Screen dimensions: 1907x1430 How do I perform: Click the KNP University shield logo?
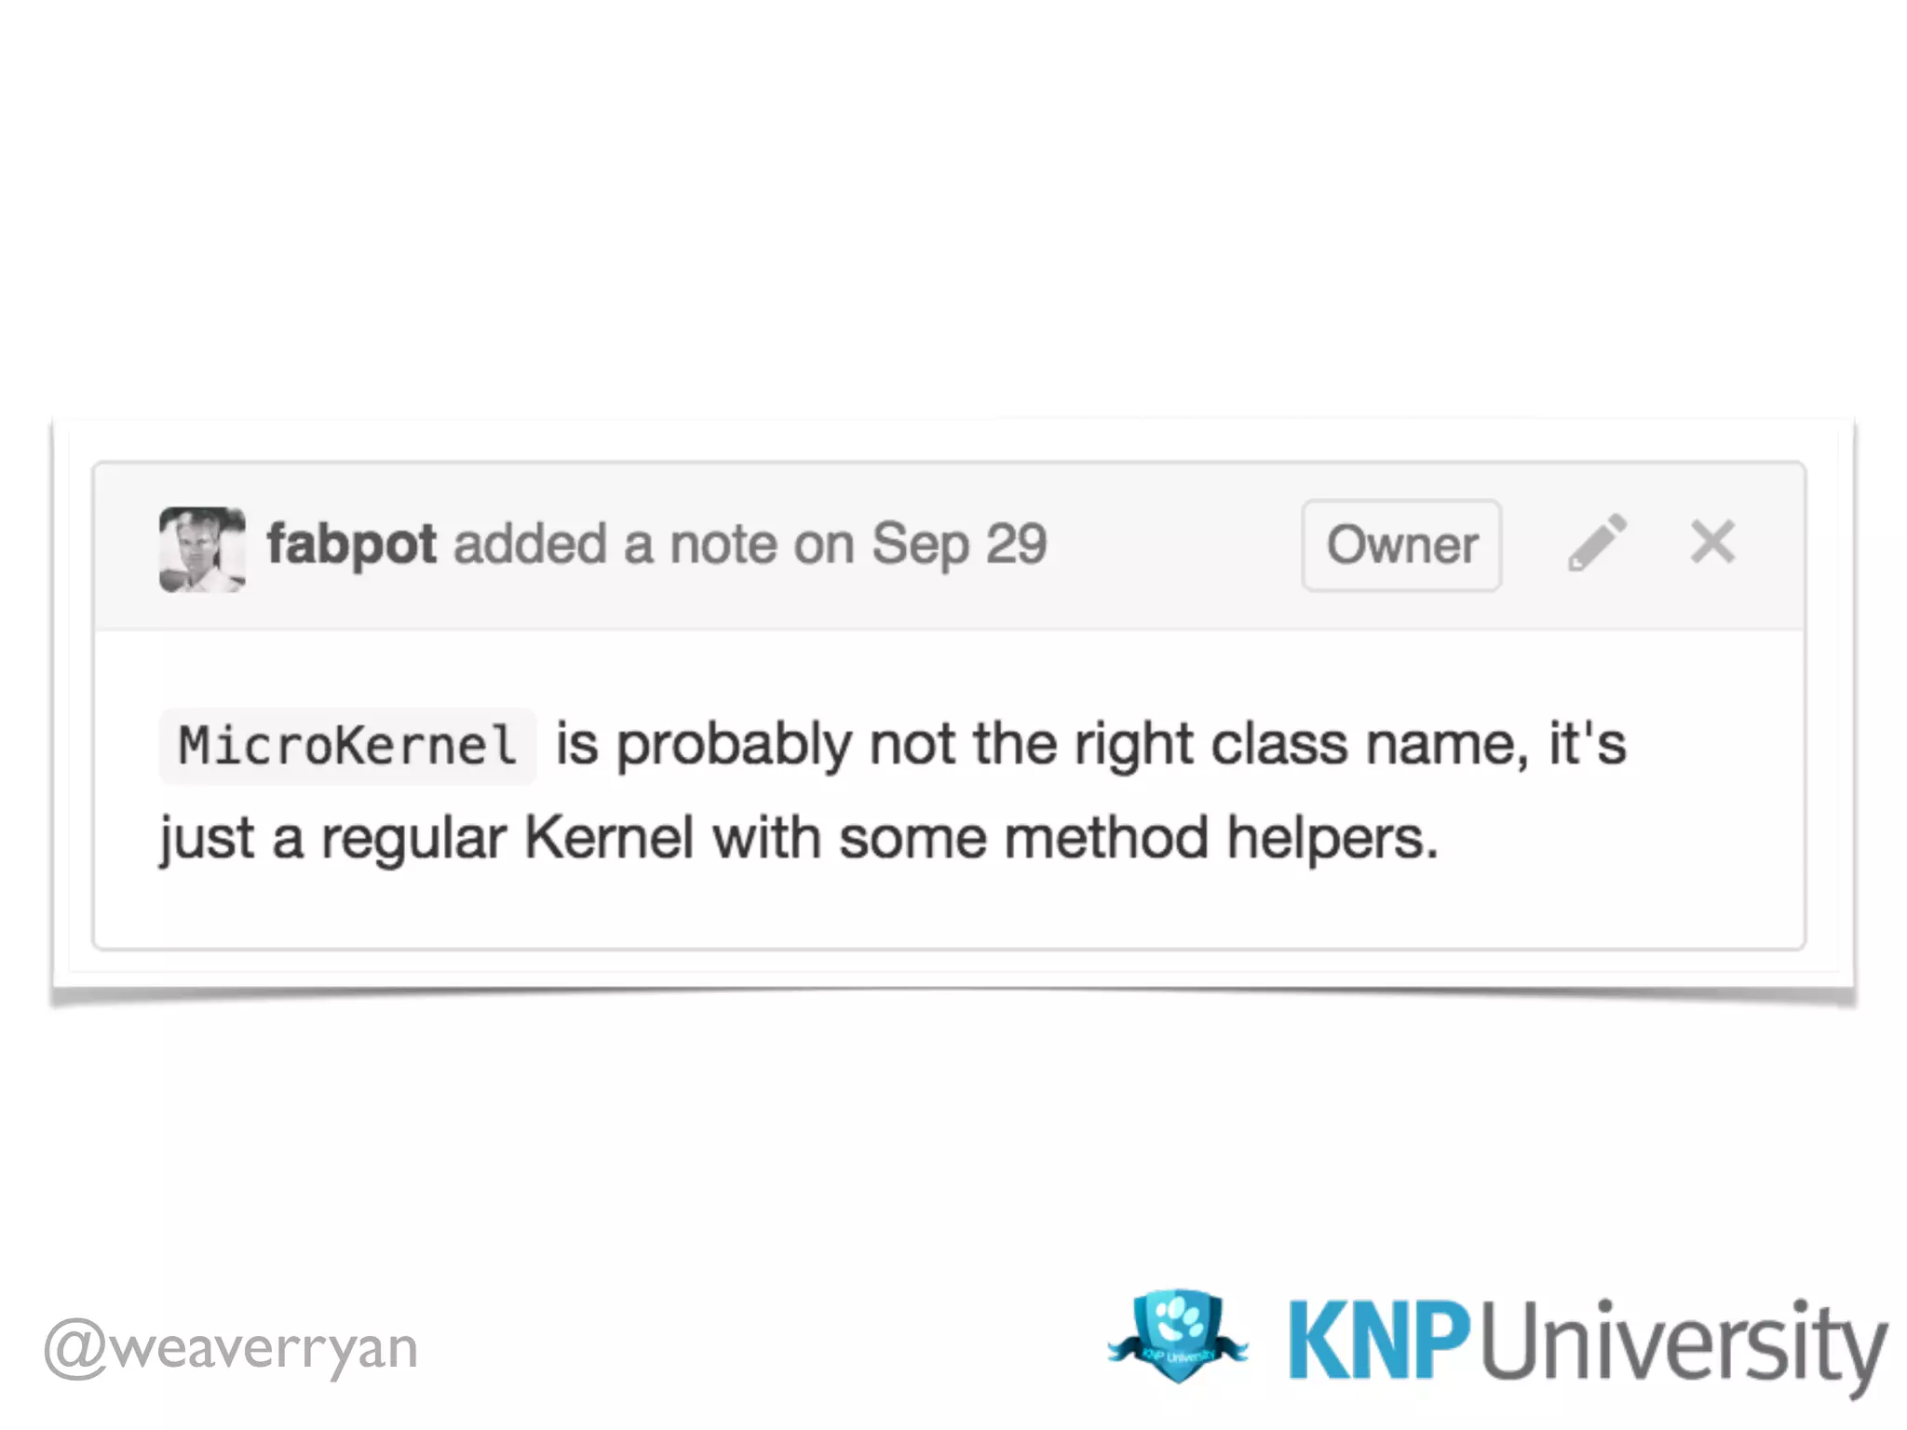[1178, 1336]
